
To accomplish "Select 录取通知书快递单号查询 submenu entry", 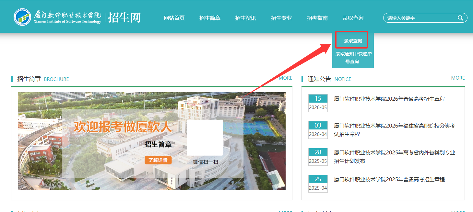I will [353, 58].
